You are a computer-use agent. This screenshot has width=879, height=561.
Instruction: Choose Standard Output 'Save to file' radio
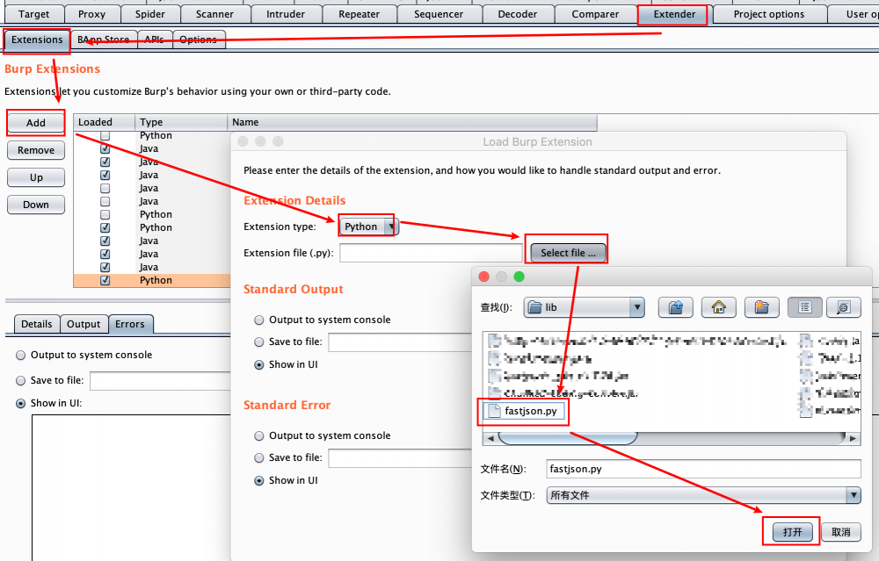pos(259,342)
